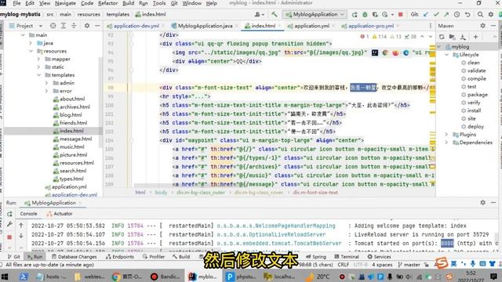Click Reload All Maven Projects icon
The image size is (502, 282).
(x=442, y=37)
